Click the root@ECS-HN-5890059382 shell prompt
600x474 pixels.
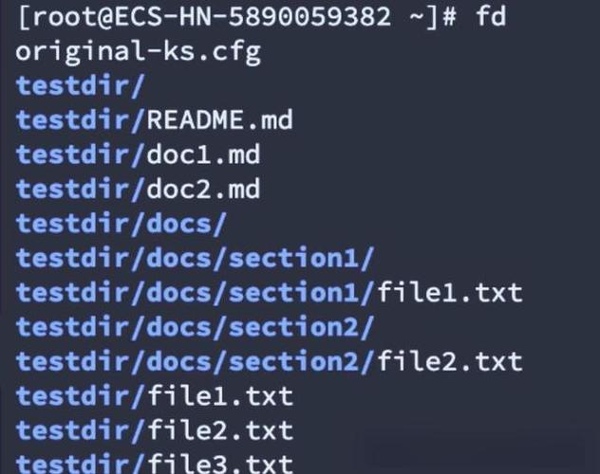(x=236, y=17)
